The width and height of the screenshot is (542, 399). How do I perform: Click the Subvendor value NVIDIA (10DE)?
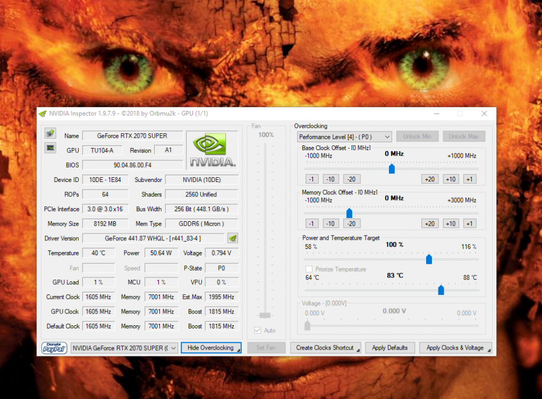pyautogui.click(x=201, y=179)
